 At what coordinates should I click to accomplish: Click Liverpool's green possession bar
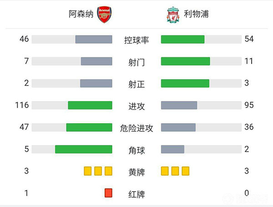click(x=183, y=39)
